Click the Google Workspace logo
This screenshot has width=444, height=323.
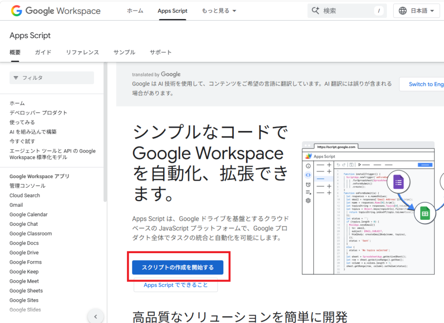pos(55,11)
